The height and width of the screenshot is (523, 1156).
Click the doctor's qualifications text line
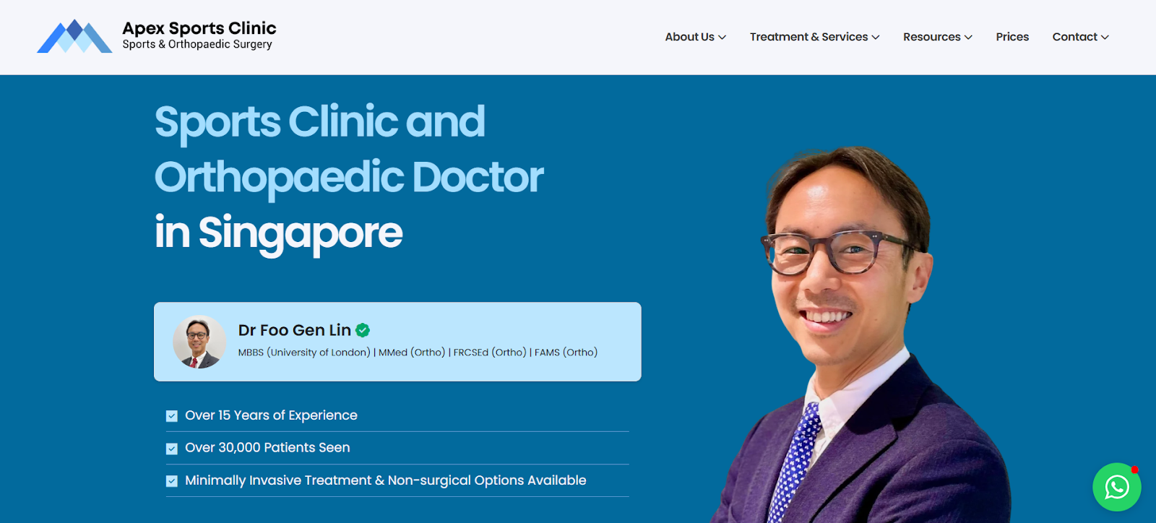pos(418,353)
